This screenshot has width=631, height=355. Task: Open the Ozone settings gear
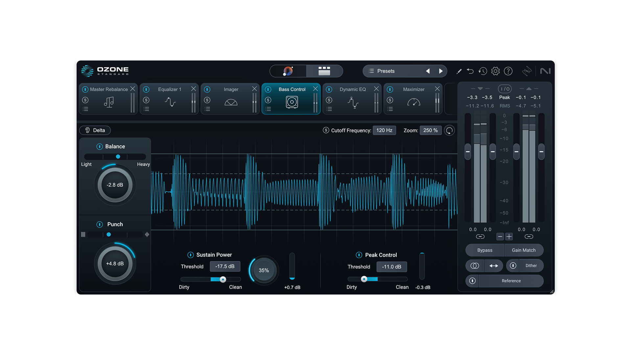coord(495,71)
